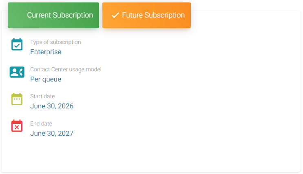
Task: Click the 'Start date' label
Action: click(42, 96)
